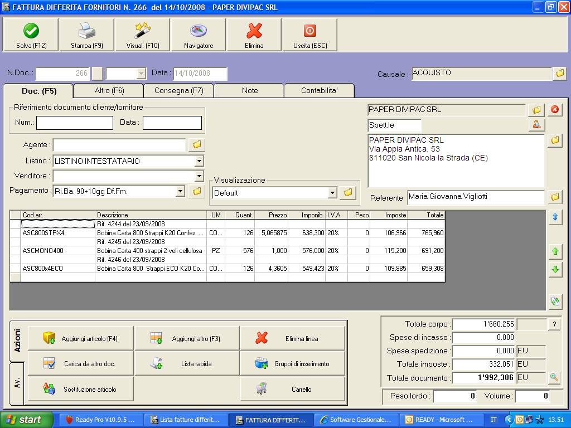Switch to the Consegna (F7) tab
The width and height of the screenshot is (571, 428).
(x=179, y=91)
